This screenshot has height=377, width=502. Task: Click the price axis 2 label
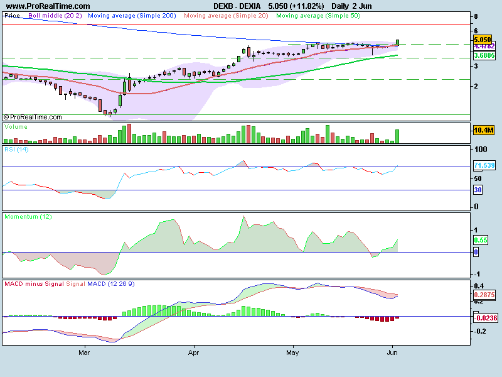coord(476,86)
